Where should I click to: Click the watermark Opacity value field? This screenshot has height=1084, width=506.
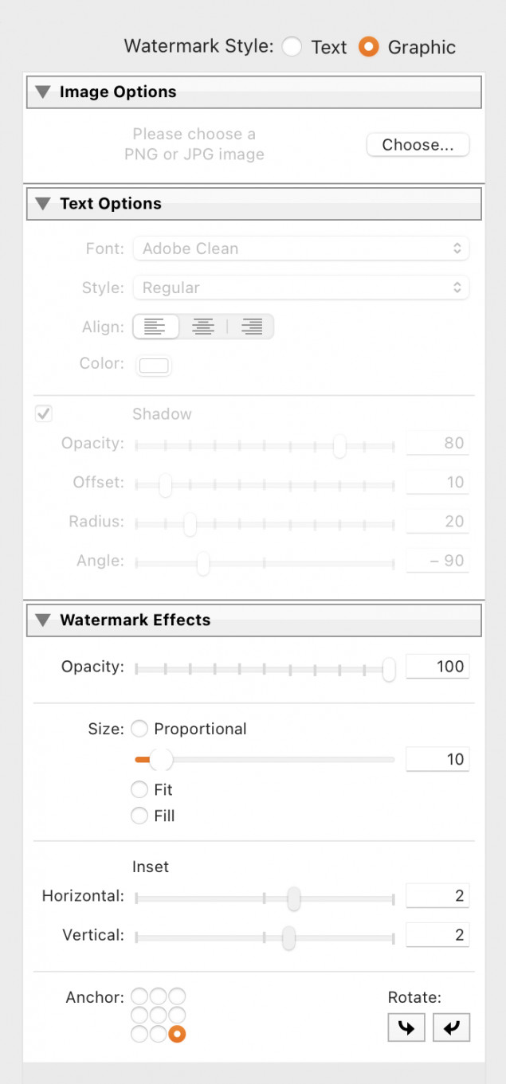tap(437, 667)
